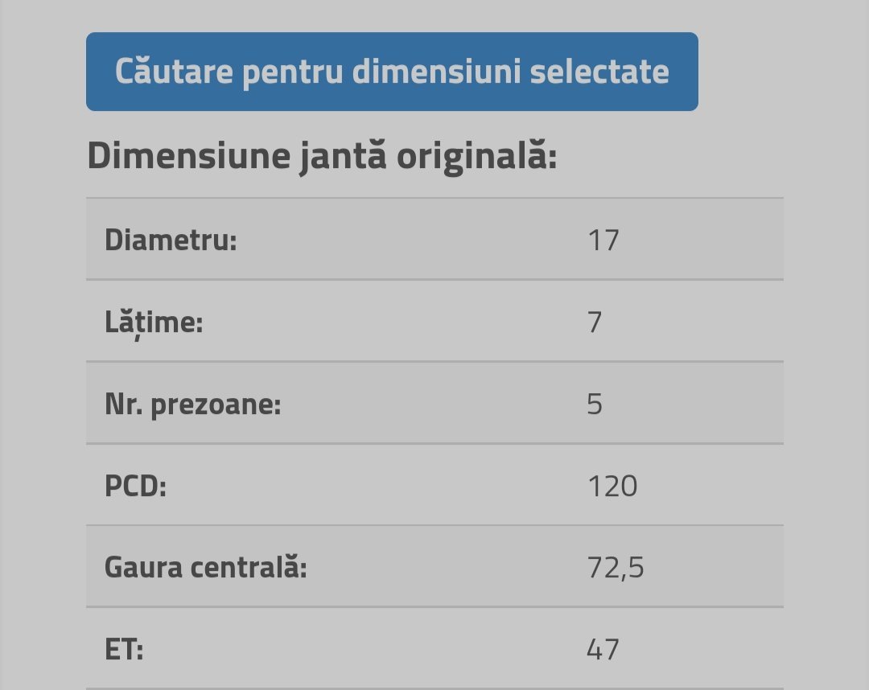
Task: Select the PCD value 120
Action: tap(612, 487)
